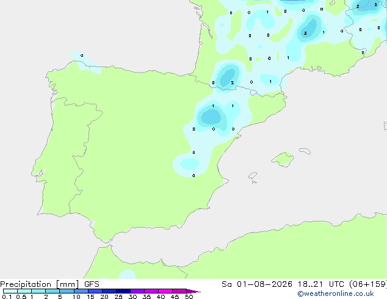
Task: Click the '(06+159)' model run text
Action: [x=368, y=284]
